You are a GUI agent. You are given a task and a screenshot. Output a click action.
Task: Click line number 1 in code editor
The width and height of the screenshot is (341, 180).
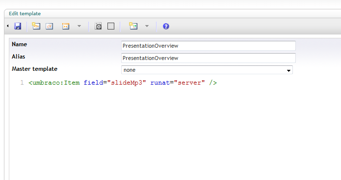[x=22, y=83]
